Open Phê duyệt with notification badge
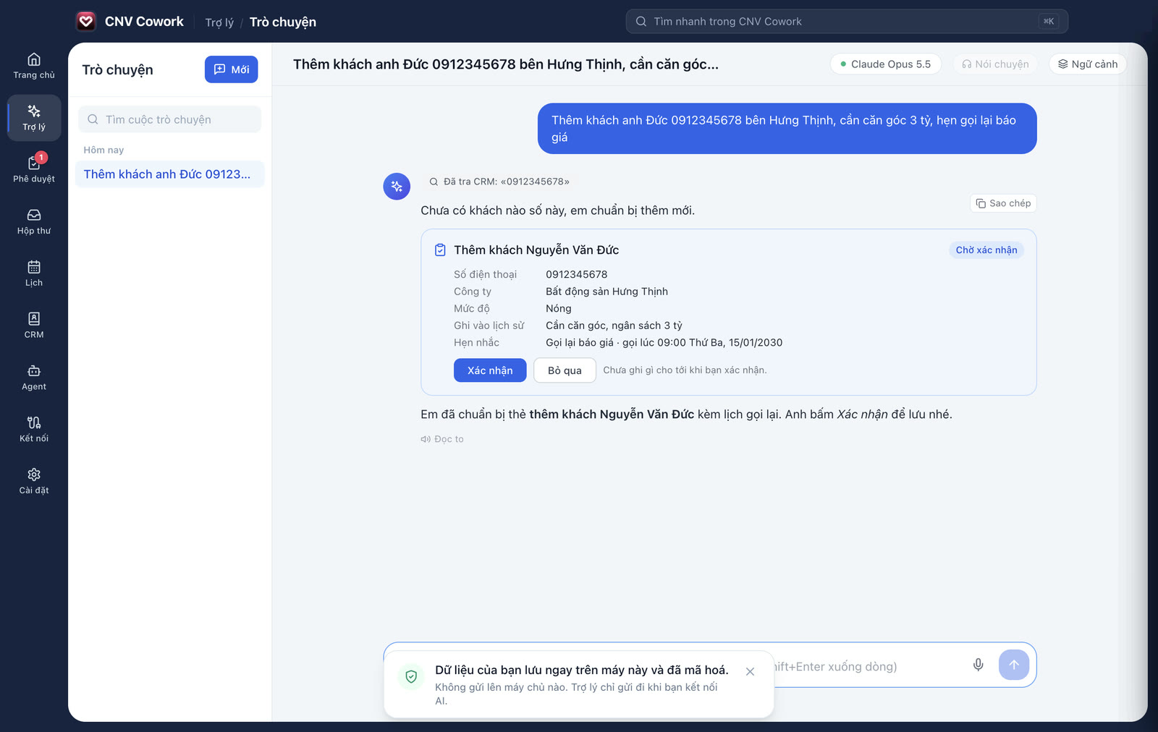 (x=34, y=169)
